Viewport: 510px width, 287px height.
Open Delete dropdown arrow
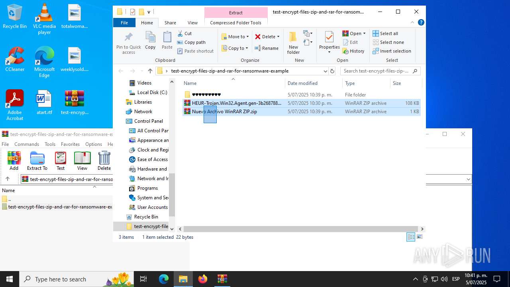[x=278, y=37]
